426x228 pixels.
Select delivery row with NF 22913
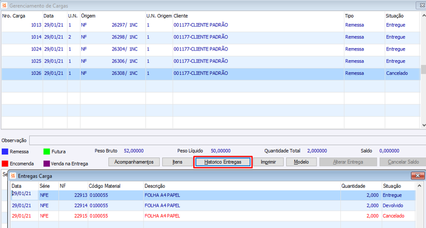pos(213,195)
